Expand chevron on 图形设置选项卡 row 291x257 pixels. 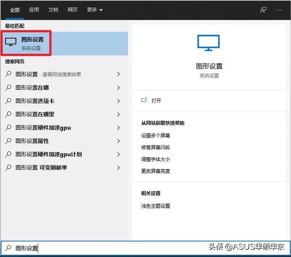[118, 101]
